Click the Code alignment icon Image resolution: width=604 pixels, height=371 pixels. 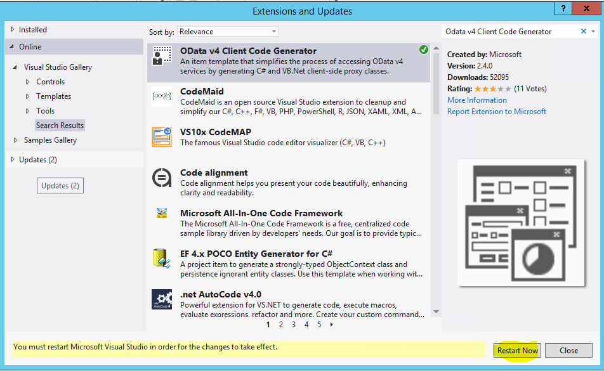point(162,178)
